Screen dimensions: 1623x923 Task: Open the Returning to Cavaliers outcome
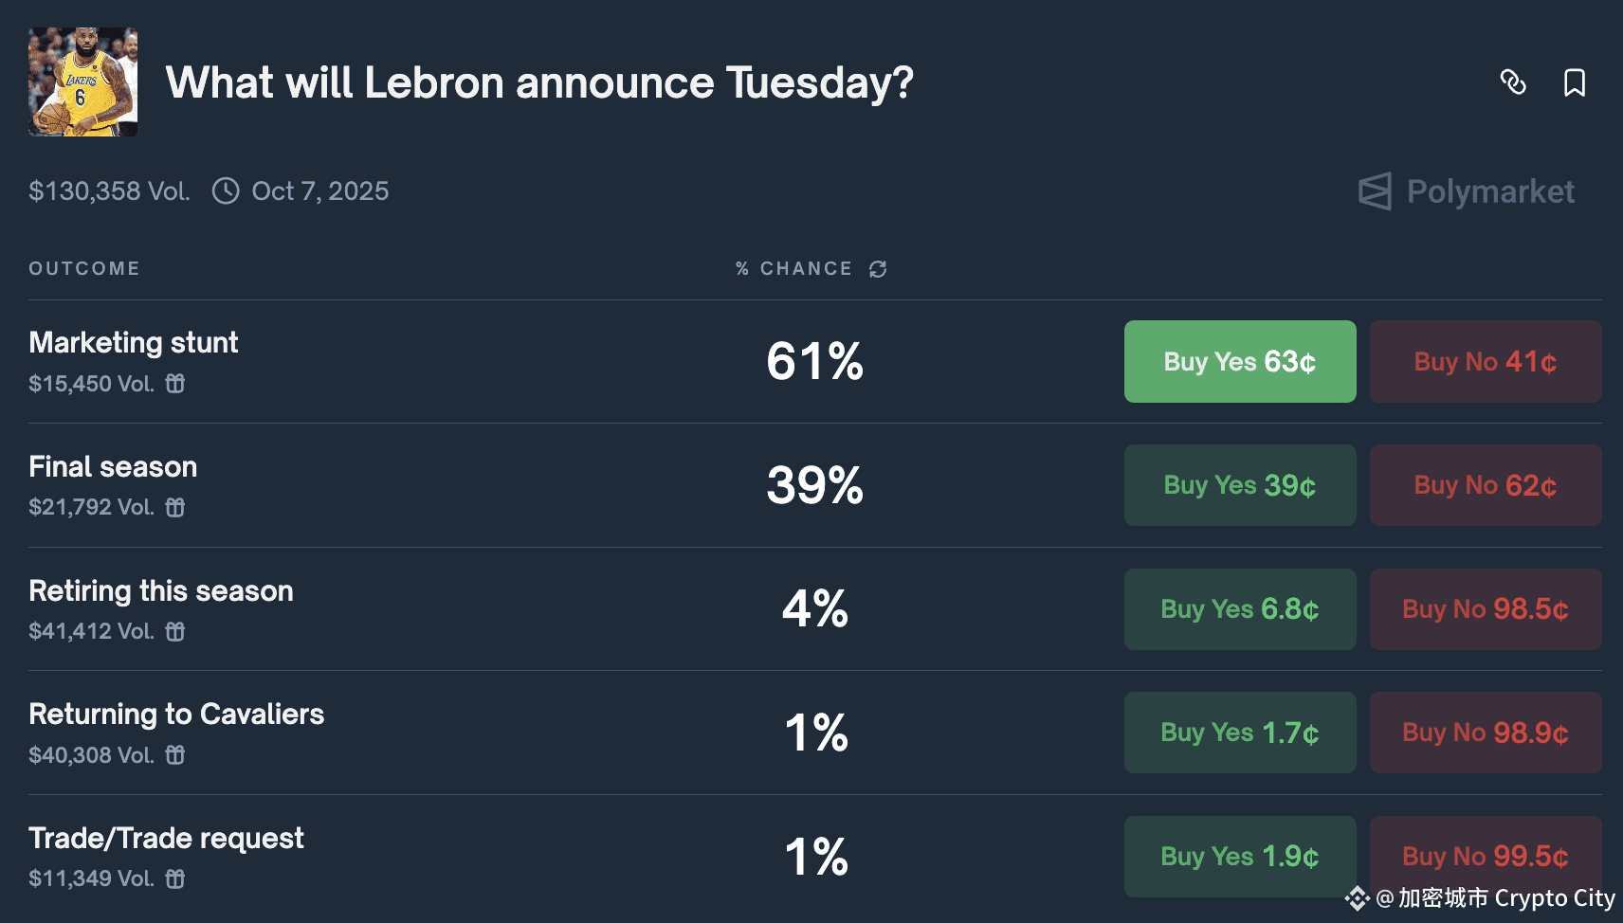176,715
